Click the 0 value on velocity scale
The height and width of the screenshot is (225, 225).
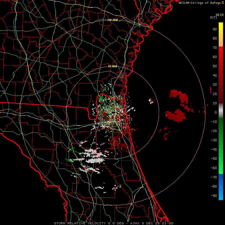click(x=216, y=112)
